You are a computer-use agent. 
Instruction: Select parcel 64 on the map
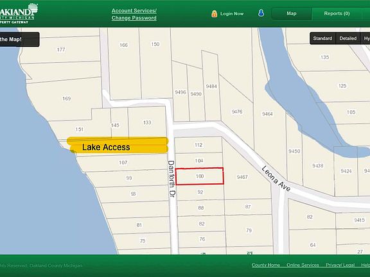tap(313, 245)
